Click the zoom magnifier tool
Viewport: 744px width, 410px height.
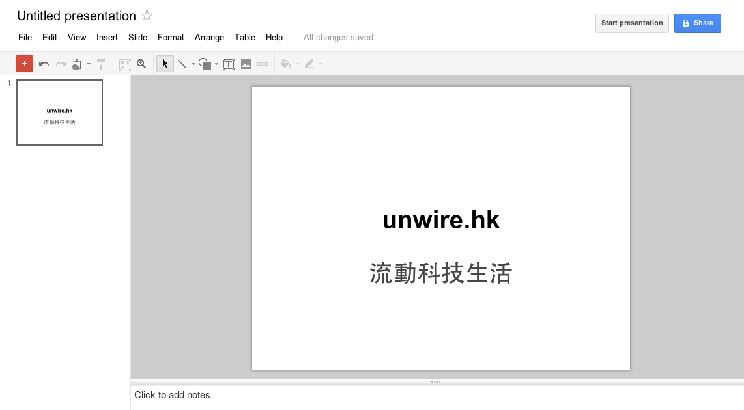click(141, 64)
